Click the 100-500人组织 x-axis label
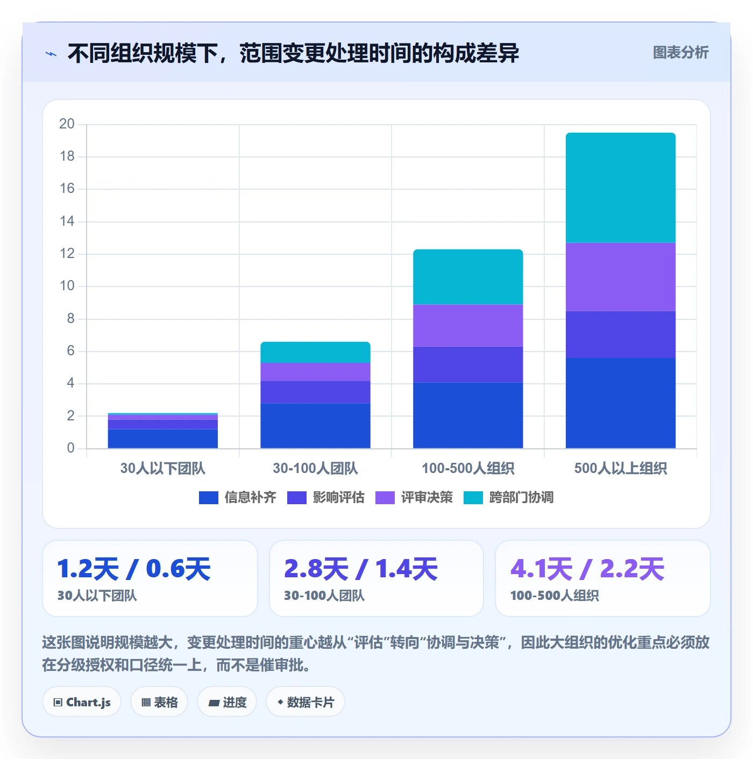This screenshot has height=759, width=753. (x=468, y=468)
